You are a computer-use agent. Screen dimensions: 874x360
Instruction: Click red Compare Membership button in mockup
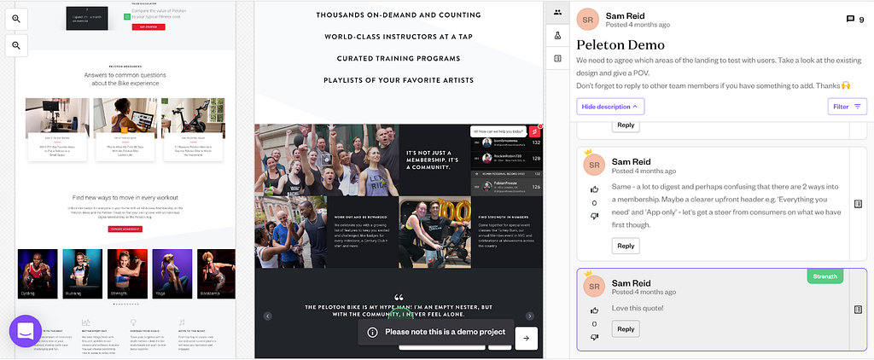[125, 229]
